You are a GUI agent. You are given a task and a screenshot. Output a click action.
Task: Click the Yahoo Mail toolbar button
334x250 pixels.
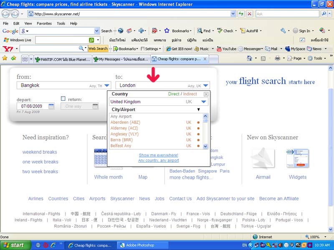point(271,49)
